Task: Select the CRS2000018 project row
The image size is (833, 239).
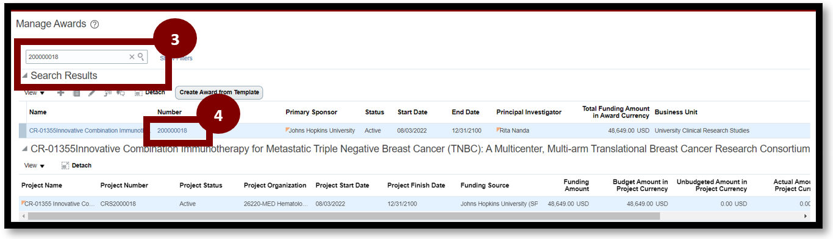Action: click(415, 204)
